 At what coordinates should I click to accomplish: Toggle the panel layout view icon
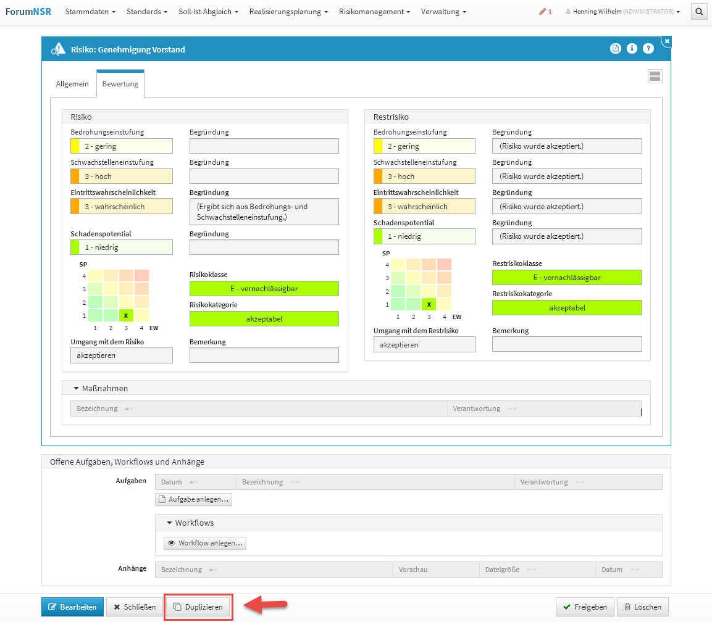[x=655, y=76]
